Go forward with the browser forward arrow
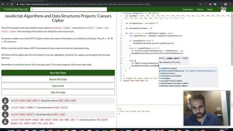The image size is (233, 131). point(7,4)
